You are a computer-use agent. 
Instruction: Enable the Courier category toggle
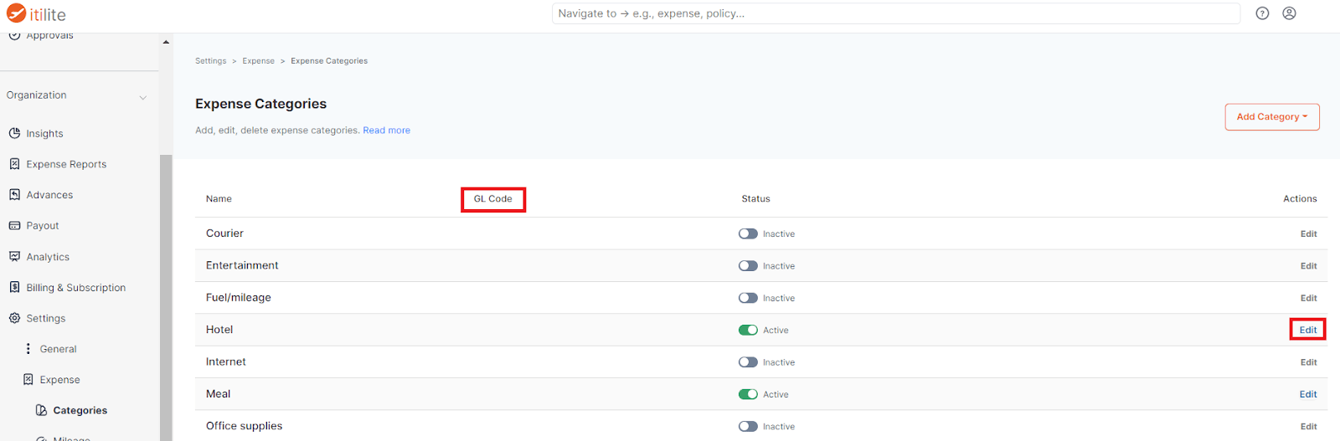pyautogui.click(x=748, y=234)
